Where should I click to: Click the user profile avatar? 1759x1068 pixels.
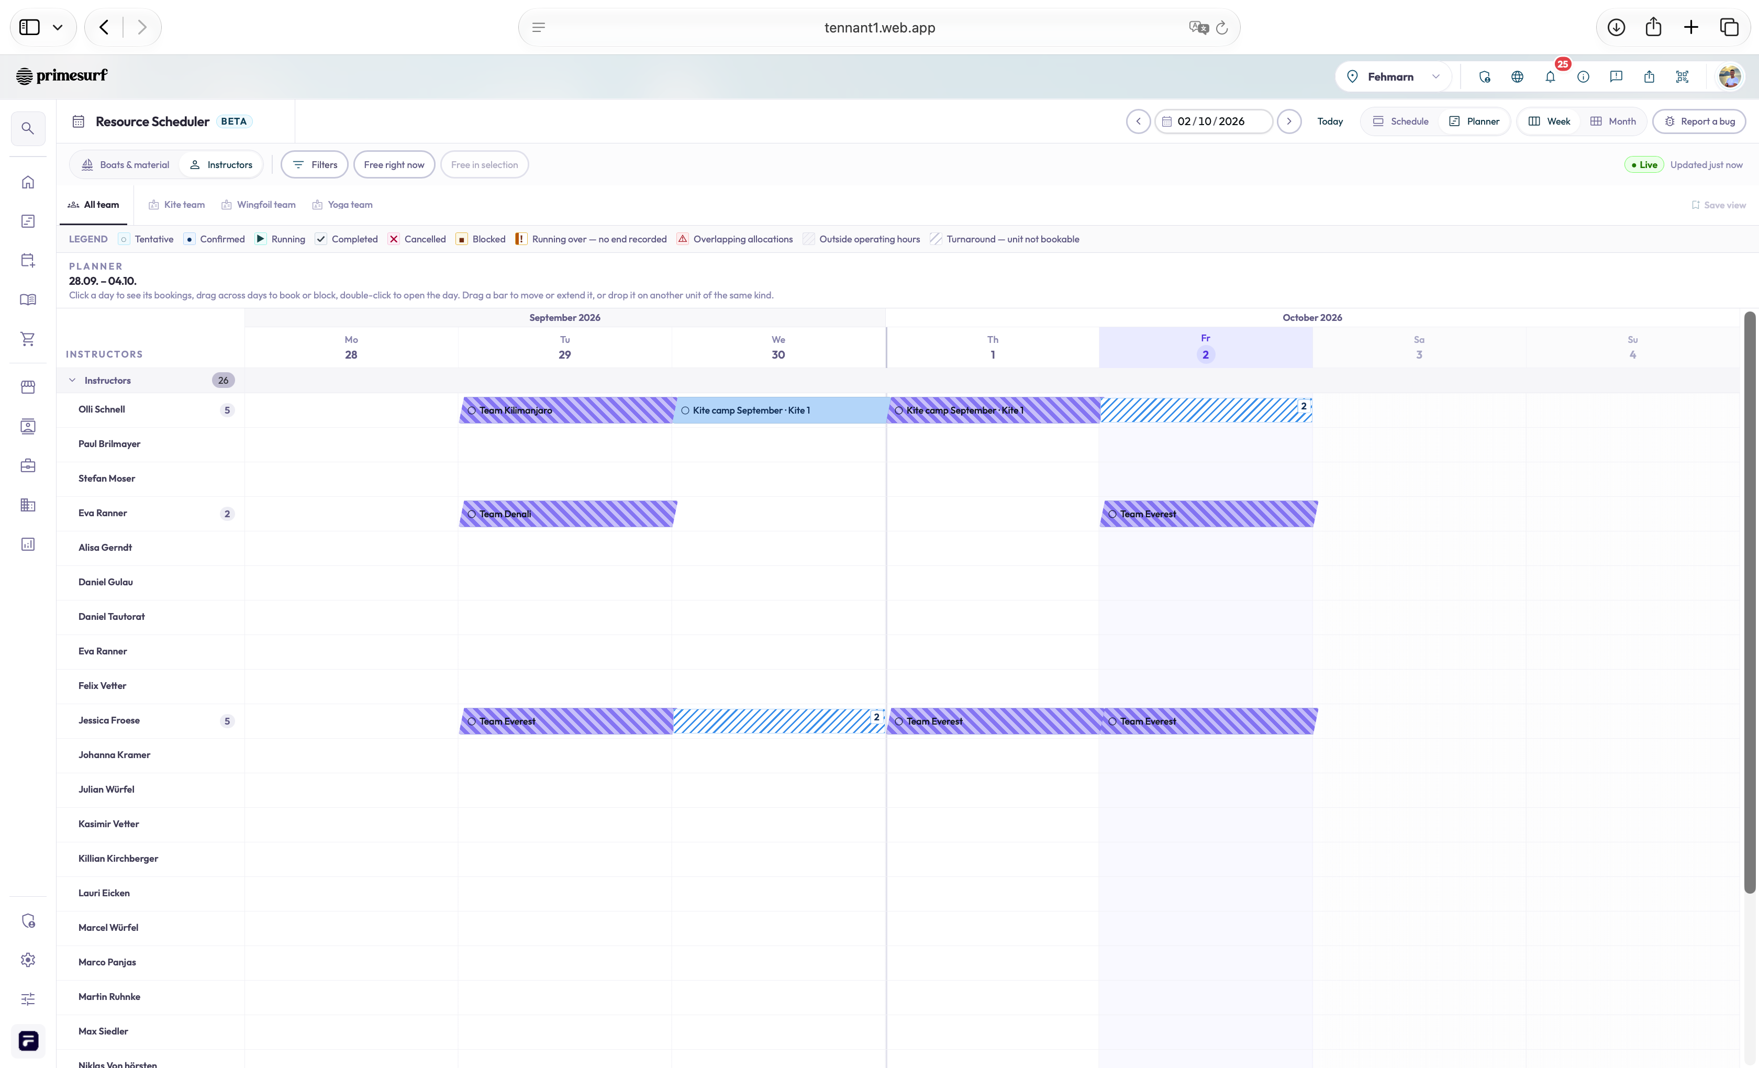click(1730, 76)
